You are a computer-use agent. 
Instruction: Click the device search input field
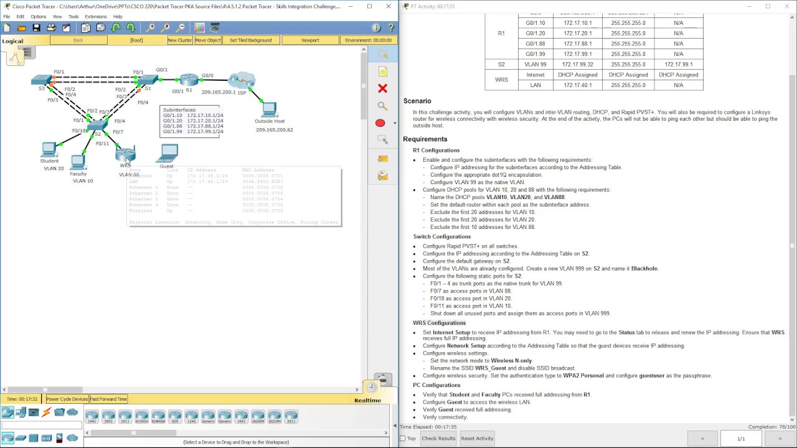pos(41,426)
